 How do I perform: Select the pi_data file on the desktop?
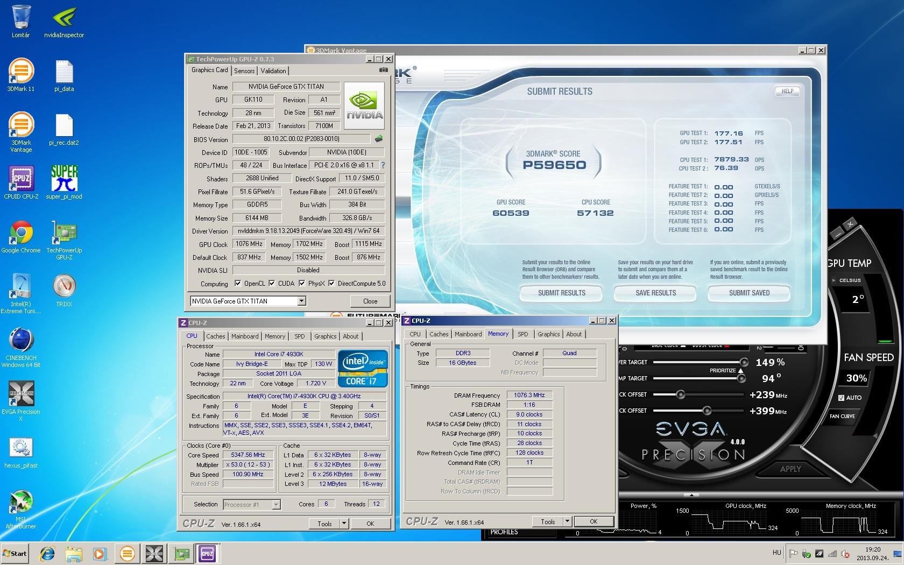(x=64, y=75)
